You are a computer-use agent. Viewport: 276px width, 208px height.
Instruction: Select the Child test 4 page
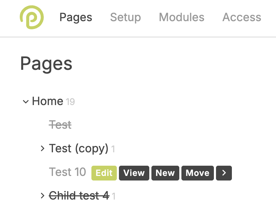[x=79, y=196]
